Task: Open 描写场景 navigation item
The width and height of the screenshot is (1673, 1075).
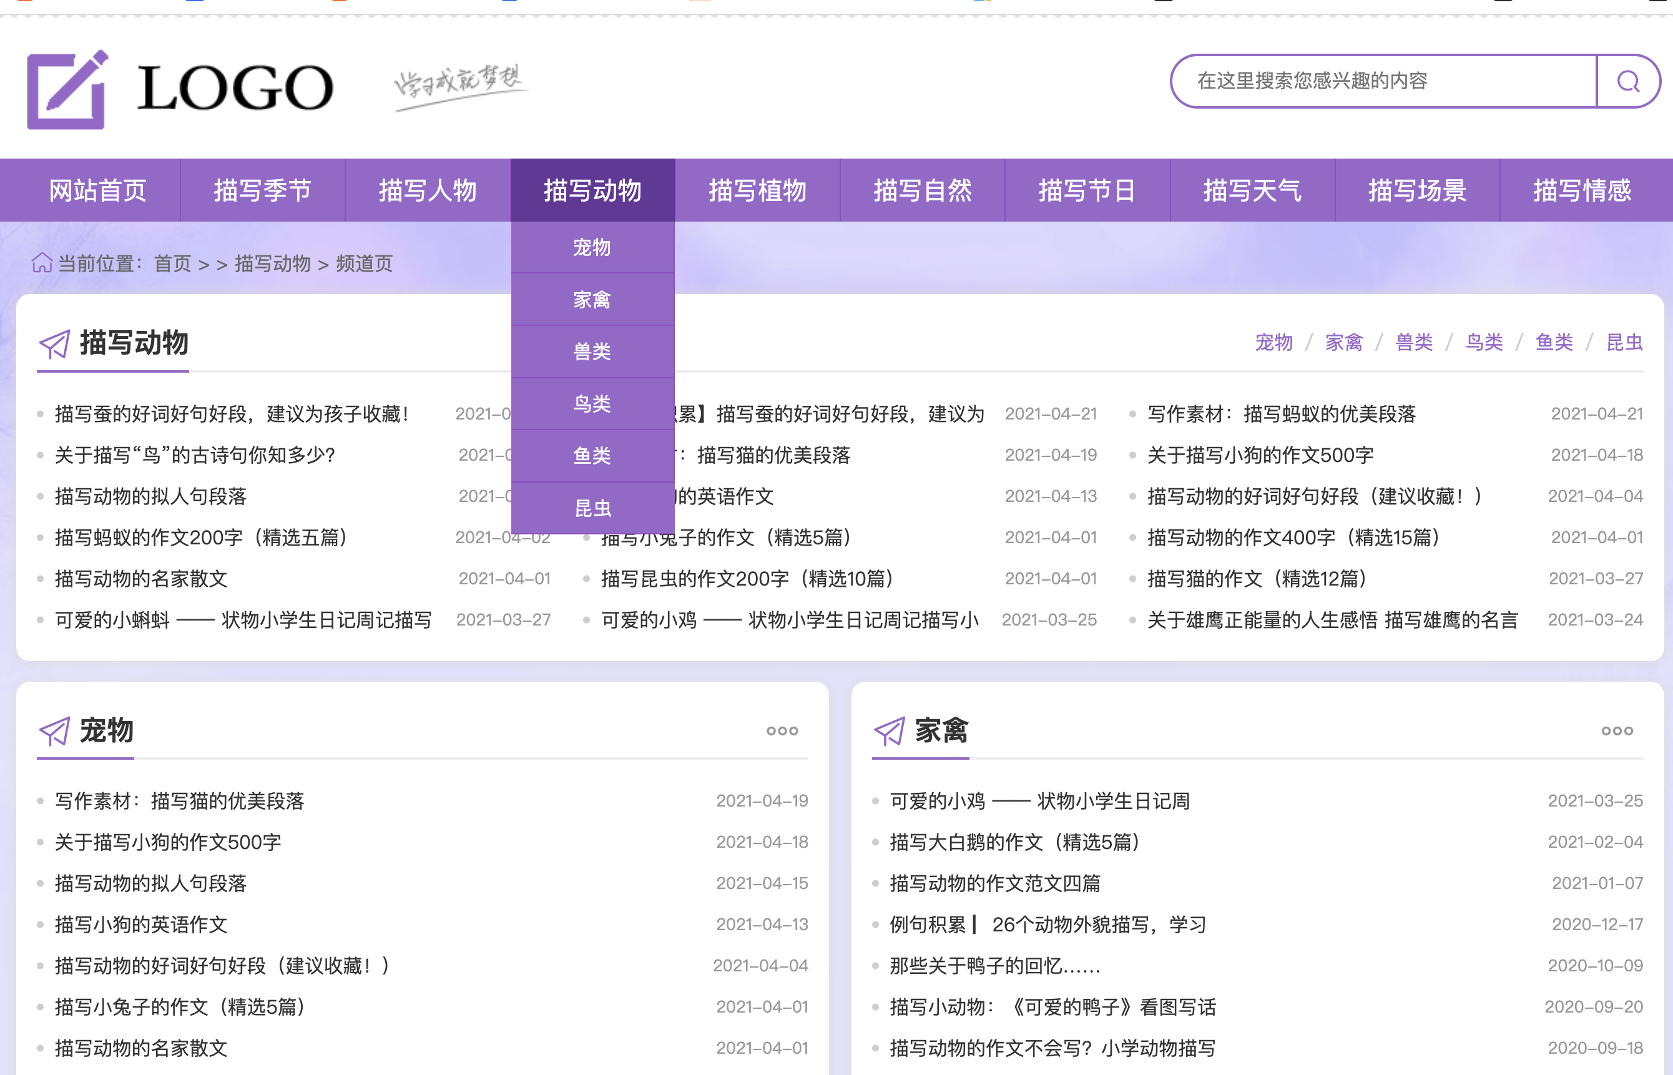Action: 1418,190
